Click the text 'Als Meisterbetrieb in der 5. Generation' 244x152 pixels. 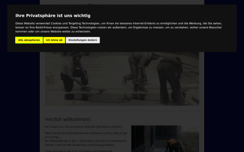pos(69,141)
